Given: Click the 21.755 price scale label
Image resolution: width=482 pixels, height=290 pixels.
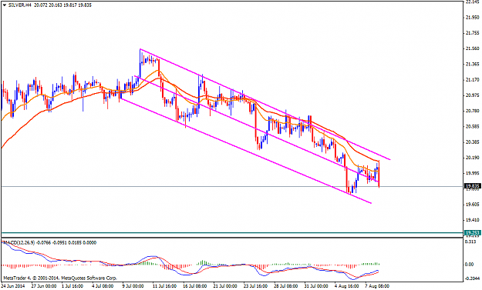Looking at the screenshot, I should coord(473,33).
